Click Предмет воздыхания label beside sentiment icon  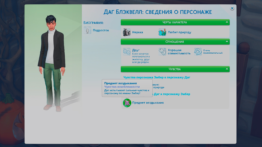tap(148, 103)
